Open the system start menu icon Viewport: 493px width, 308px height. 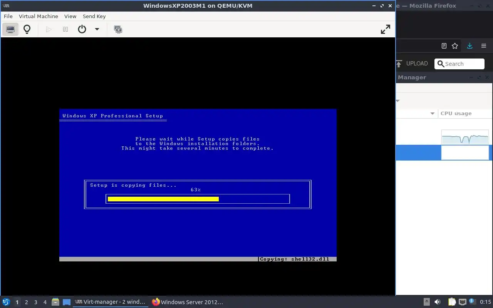coord(6,302)
